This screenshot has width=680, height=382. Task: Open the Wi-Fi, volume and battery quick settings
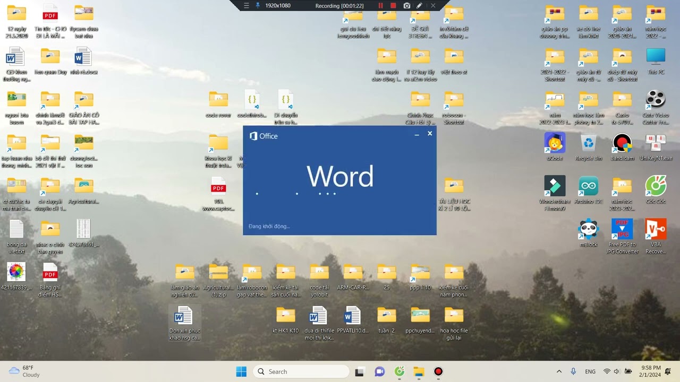pos(617,371)
